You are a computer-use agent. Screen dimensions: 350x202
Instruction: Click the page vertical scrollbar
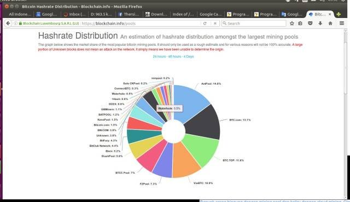click(x=346, y=114)
